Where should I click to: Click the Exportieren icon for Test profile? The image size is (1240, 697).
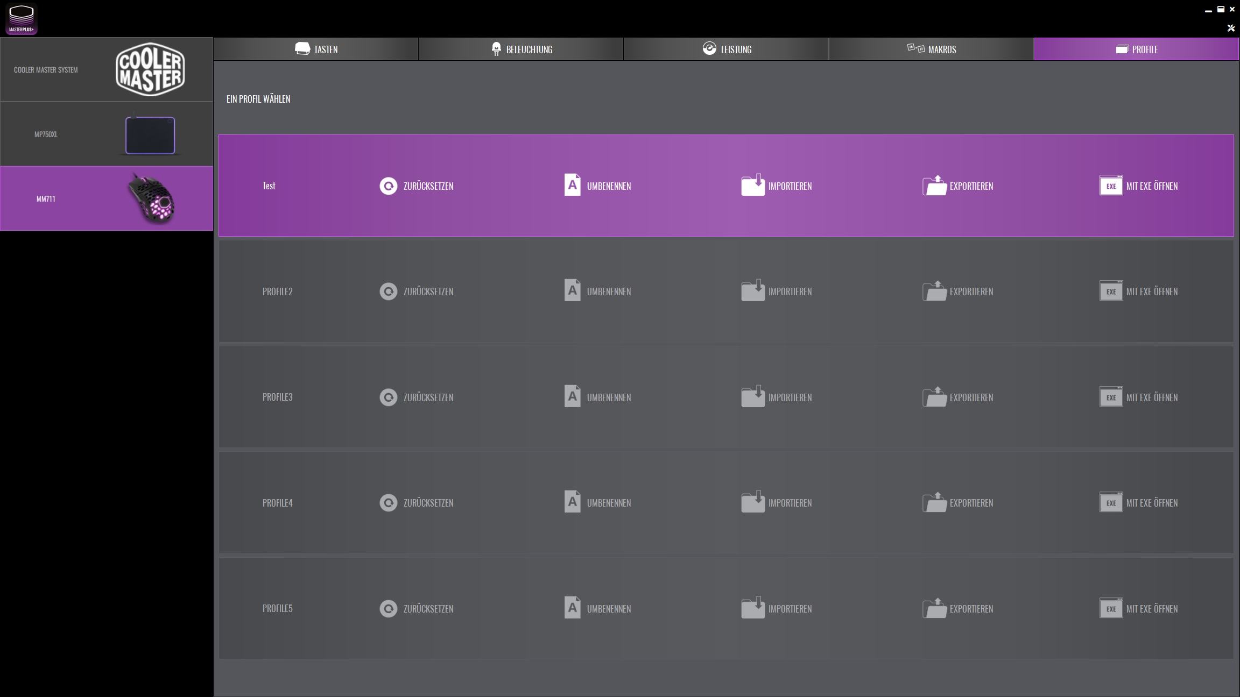coord(934,186)
